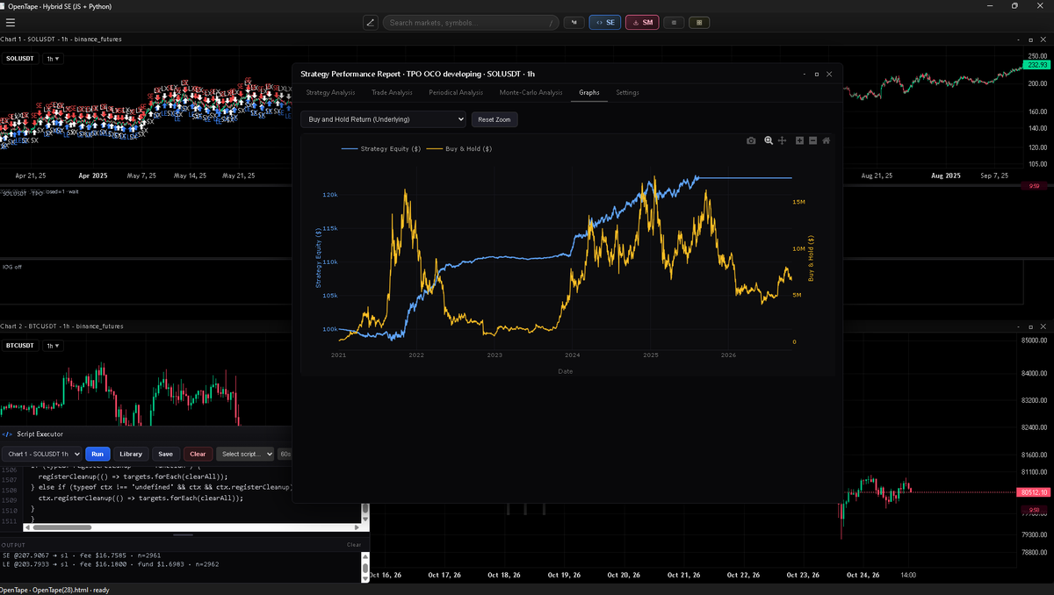This screenshot has width=1054, height=595.
Task: Reset graph axes with home icon
Action: click(x=827, y=140)
